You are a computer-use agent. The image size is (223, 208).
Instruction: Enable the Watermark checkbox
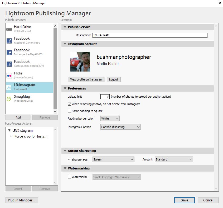pos(69,177)
